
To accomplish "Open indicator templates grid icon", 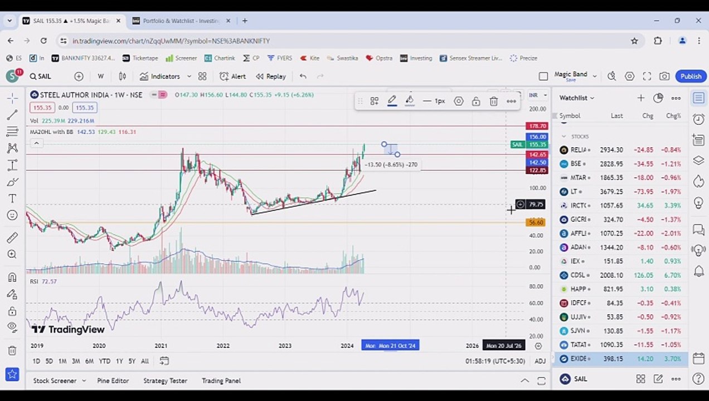I will [x=202, y=76].
